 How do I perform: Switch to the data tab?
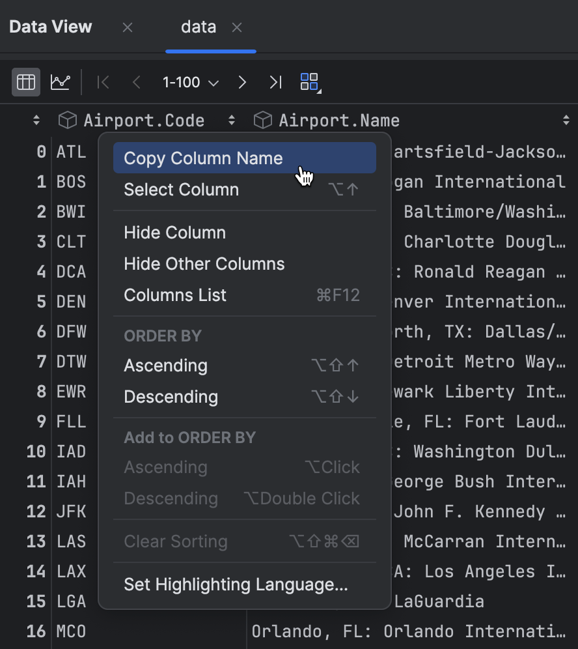(198, 27)
